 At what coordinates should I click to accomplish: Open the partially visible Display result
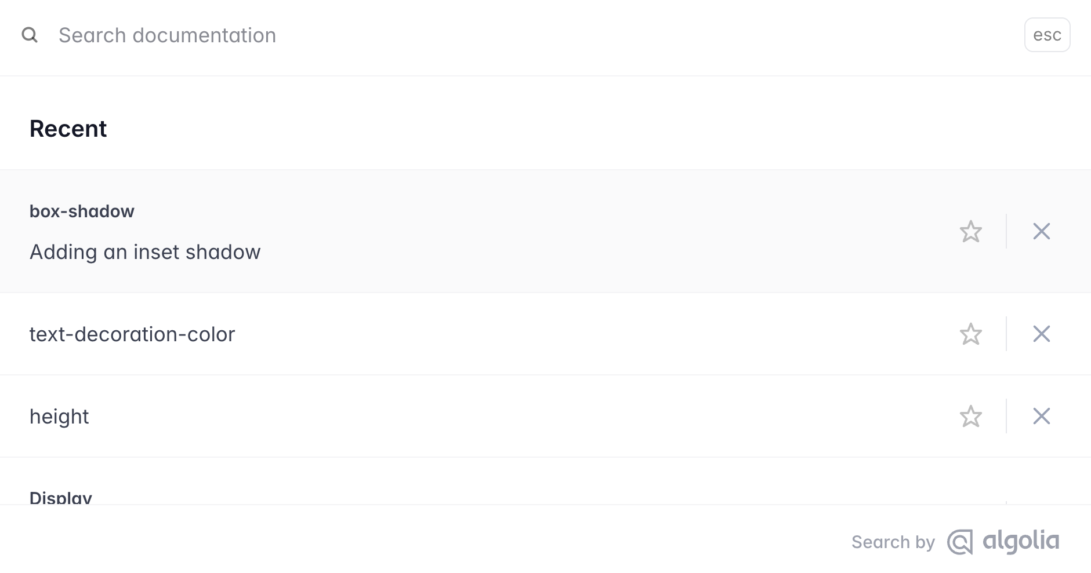click(61, 497)
